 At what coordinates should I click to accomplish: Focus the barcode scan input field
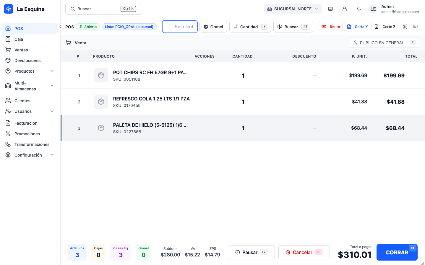coord(180,27)
